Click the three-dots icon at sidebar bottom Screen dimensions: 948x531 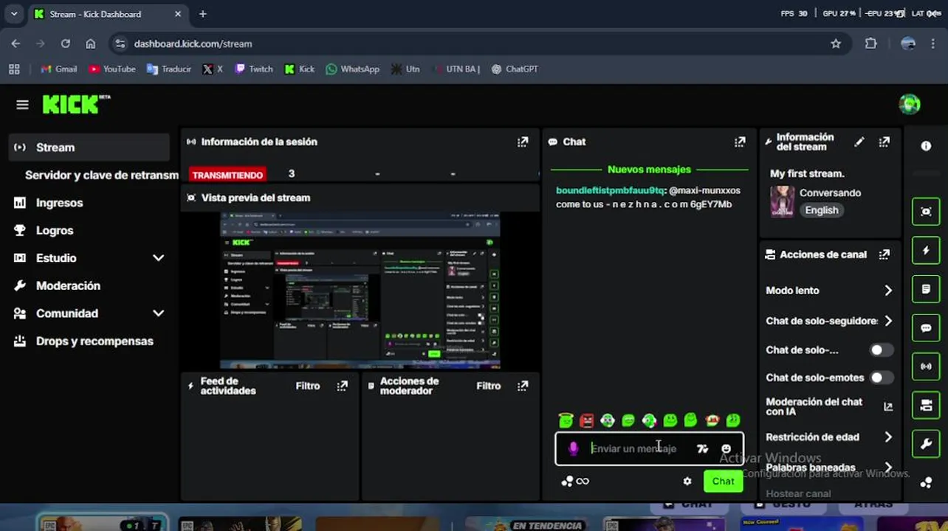click(926, 482)
